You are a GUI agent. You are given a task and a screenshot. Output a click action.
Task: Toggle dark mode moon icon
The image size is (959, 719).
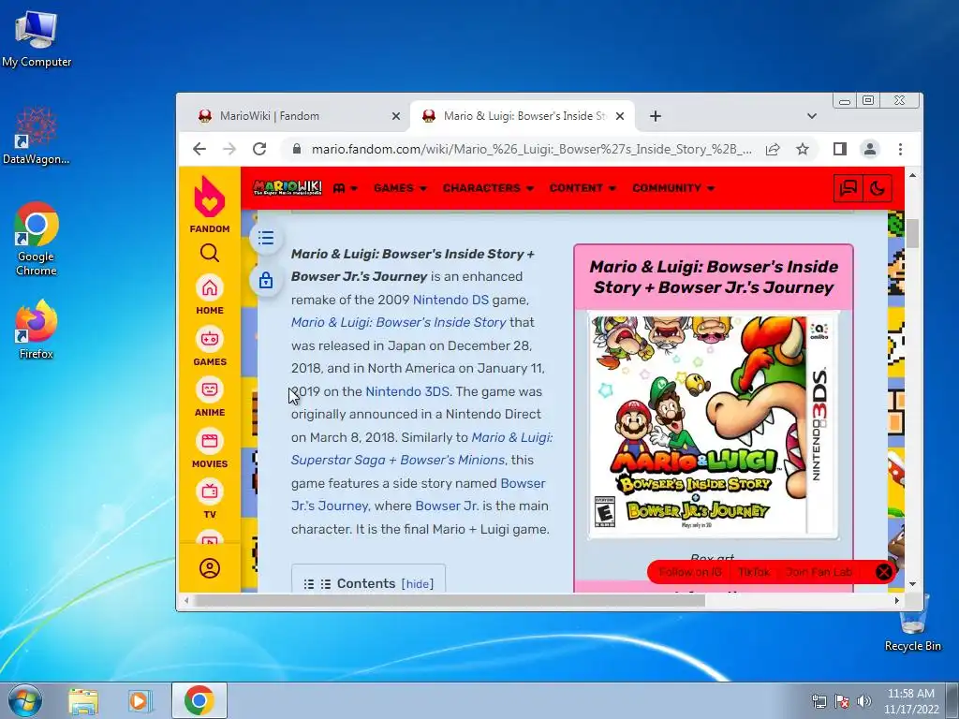[877, 187]
